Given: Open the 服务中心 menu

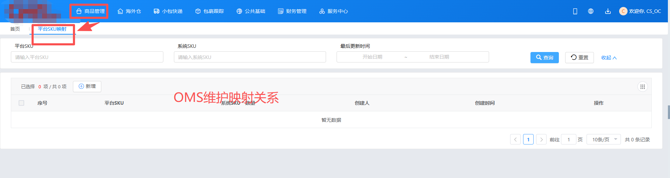Looking at the screenshot, I should tap(333, 11).
